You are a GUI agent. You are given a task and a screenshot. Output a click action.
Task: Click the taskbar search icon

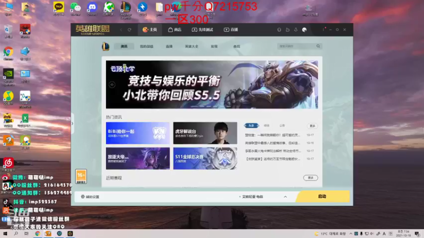coord(16,233)
